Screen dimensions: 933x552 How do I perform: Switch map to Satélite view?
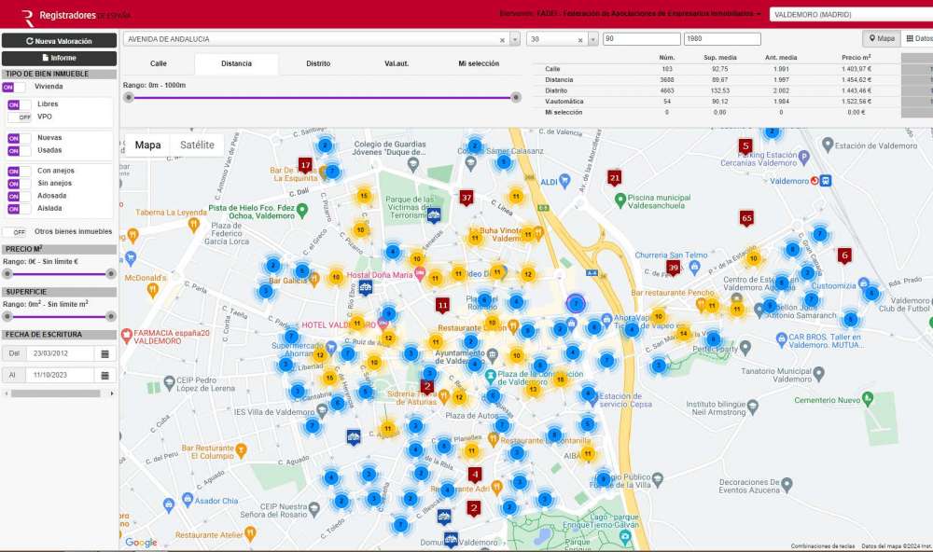[x=197, y=145]
